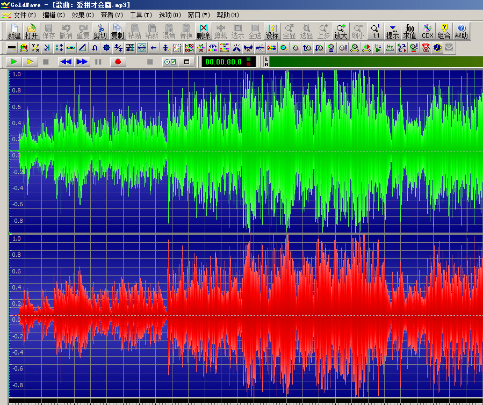Image resolution: width=483 pixels, height=405 pixels.
Task: Click the 全显 zoom all button
Action: pos(289,31)
